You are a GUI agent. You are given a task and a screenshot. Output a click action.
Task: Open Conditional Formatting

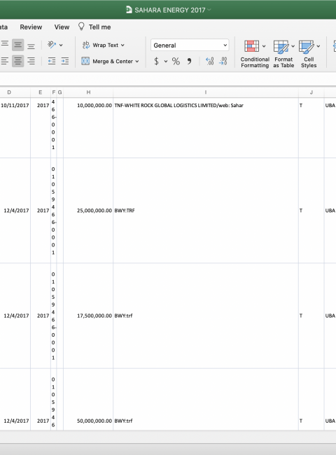(255, 54)
